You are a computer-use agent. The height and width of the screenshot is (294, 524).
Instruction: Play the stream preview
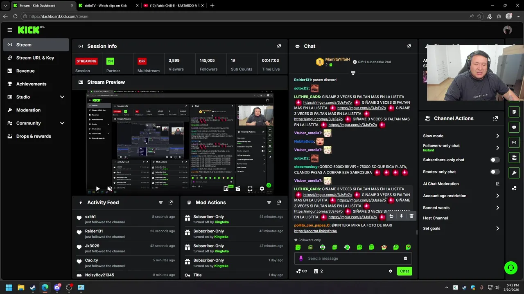click(97, 189)
